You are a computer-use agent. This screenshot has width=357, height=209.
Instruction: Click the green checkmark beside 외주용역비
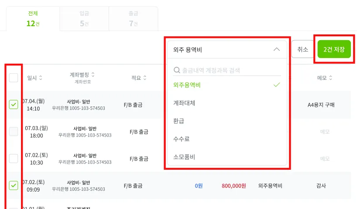coord(277,85)
